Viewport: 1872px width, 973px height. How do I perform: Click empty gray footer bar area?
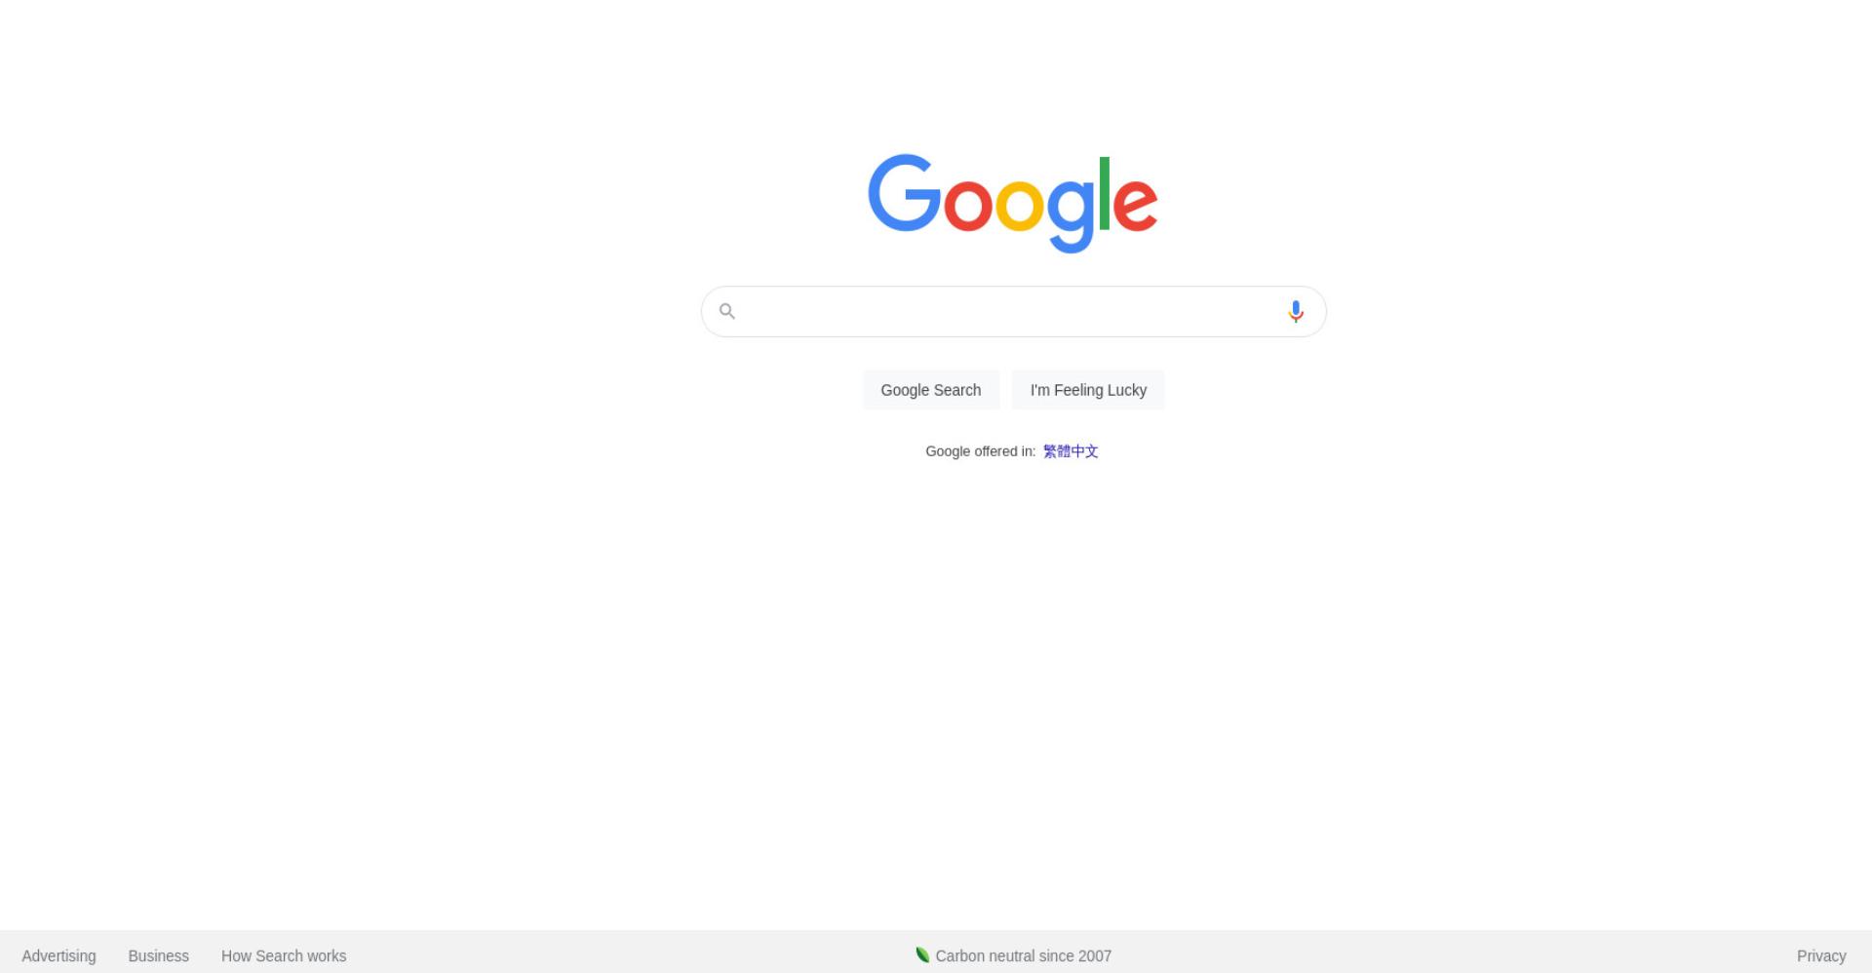point(1462,953)
